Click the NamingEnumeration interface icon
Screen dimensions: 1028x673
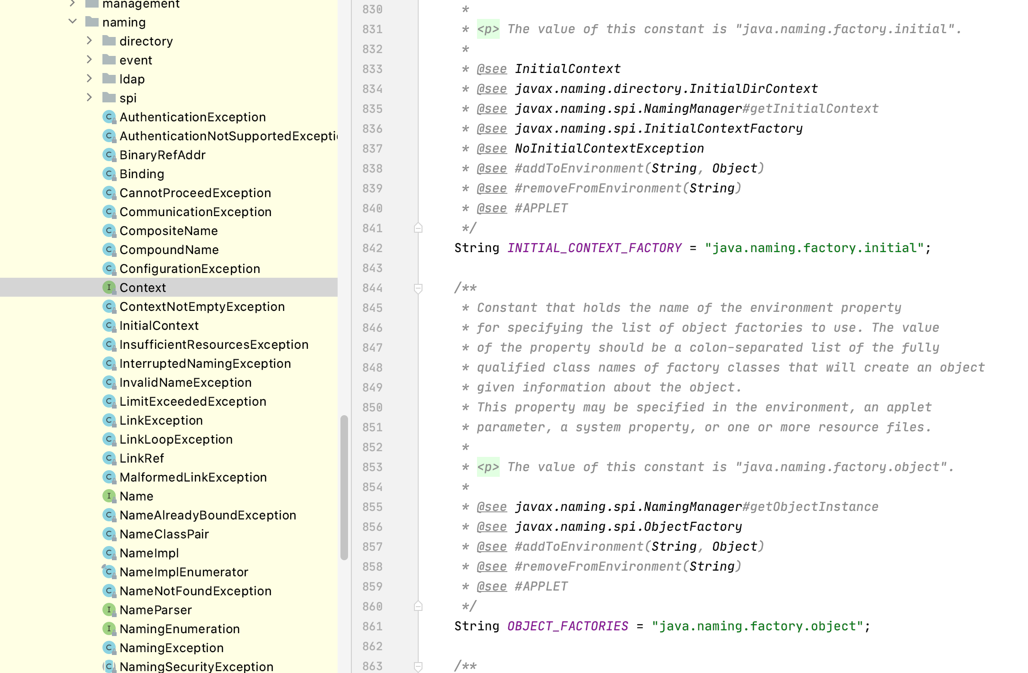[109, 629]
